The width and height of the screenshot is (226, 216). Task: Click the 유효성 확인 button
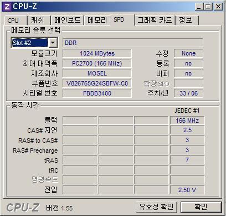(x=156, y=207)
